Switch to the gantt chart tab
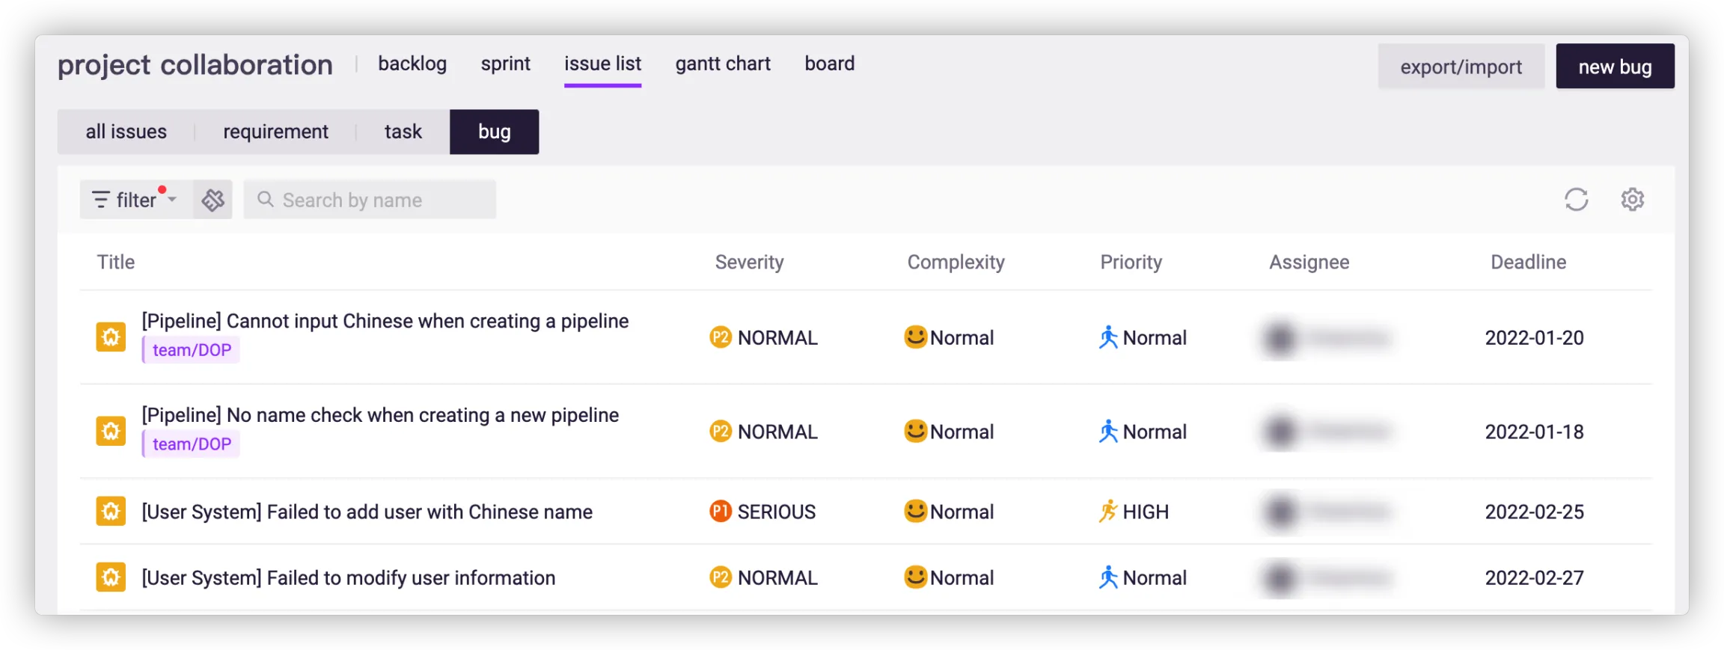Screen dimensions: 1724x650 (x=722, y=64)
